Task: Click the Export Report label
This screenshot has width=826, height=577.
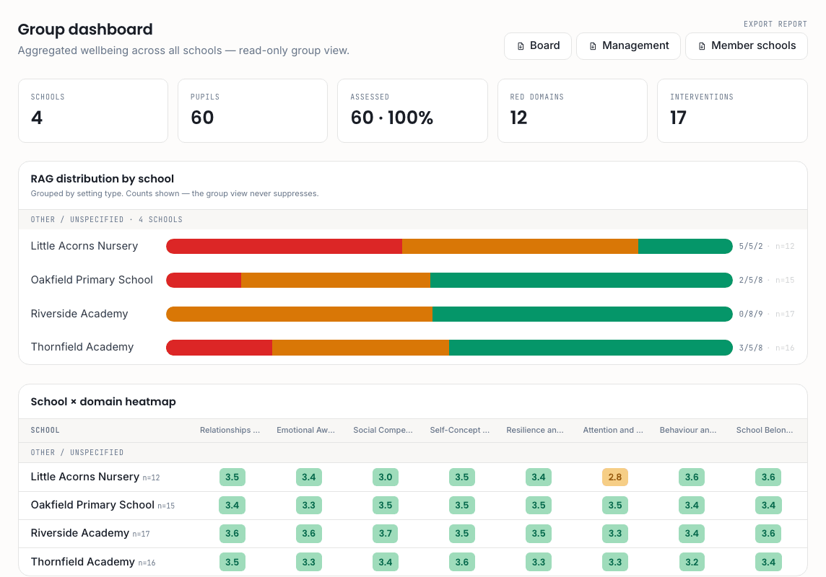Action: coord(775,25)
